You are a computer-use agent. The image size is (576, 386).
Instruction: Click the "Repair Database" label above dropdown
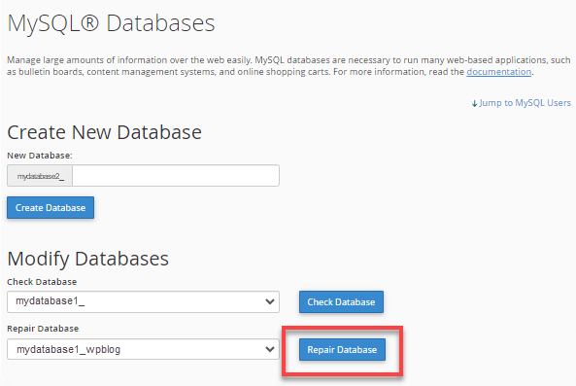[x=43, y=329]
